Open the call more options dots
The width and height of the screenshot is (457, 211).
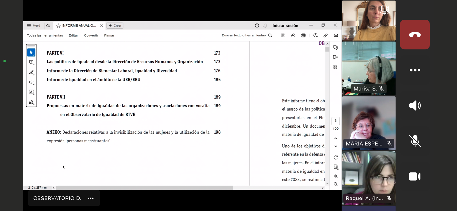point(415,70)
